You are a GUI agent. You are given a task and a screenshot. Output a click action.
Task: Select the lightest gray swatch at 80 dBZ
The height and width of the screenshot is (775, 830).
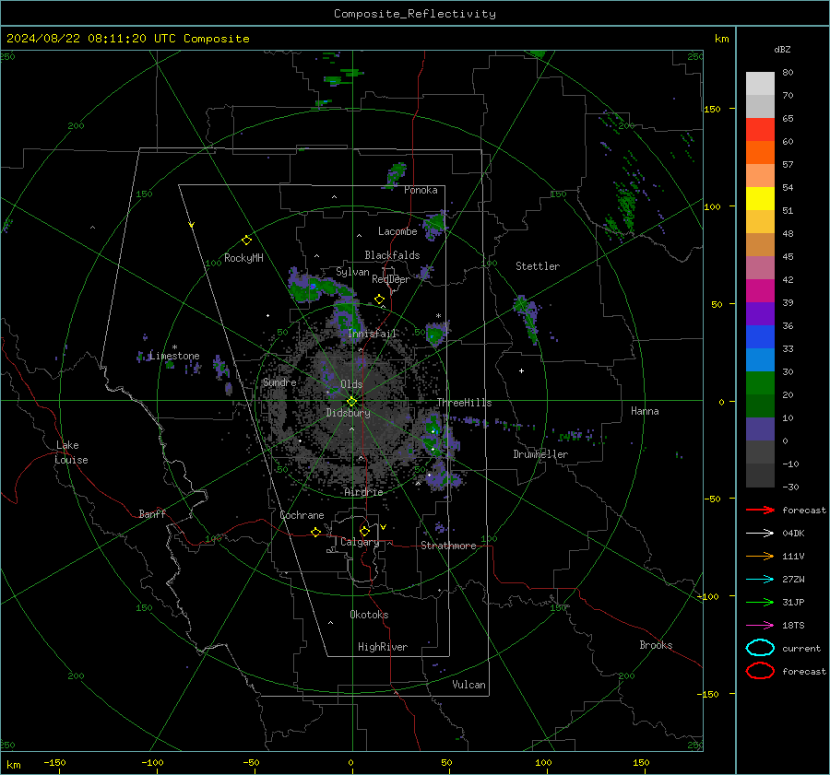click(760, 84)
